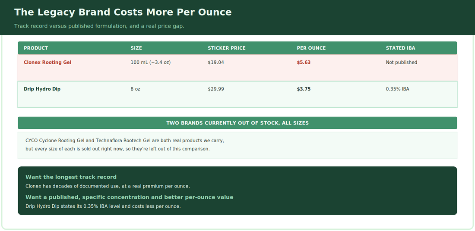Click the $5.63 per ounce value
Viewport: 475px width, 231px height.
(304, 62)
